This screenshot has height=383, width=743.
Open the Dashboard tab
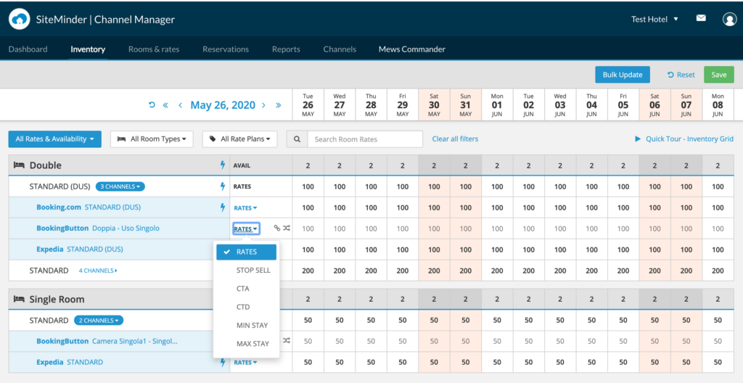28,49
